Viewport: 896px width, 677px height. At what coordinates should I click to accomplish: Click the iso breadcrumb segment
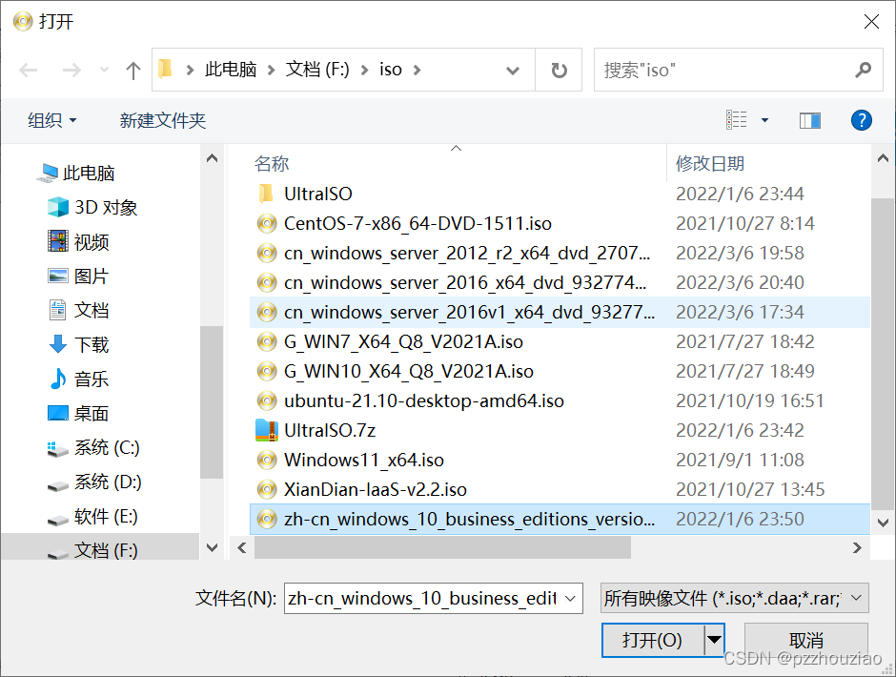390,70
